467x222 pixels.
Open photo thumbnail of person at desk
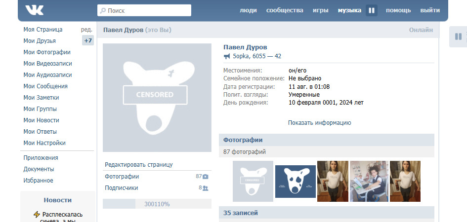point(369,181)
